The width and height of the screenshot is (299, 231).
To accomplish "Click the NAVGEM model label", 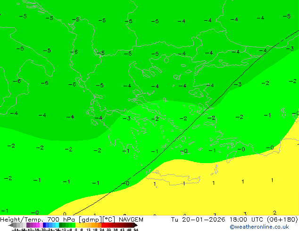I will [x=131, y=220].
